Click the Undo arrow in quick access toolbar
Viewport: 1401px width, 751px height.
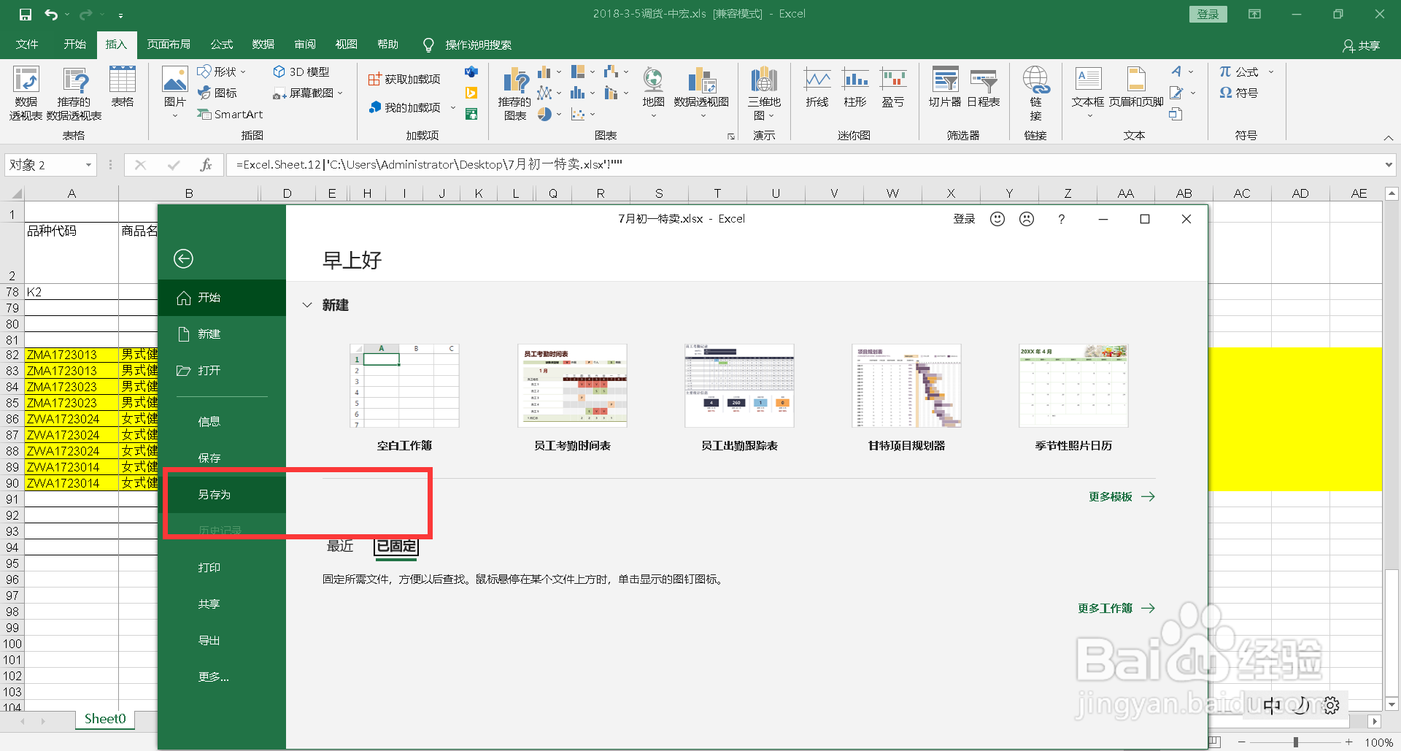[51, 14]
